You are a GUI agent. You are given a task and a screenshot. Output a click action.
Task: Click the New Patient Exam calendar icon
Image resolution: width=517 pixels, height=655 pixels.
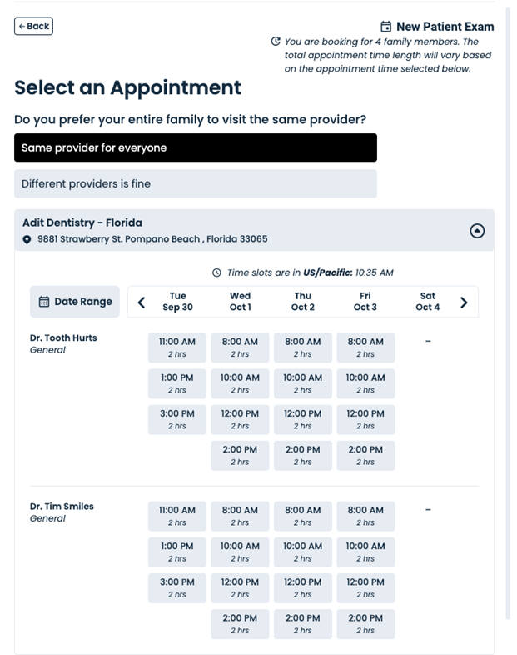tap(385, 27)
